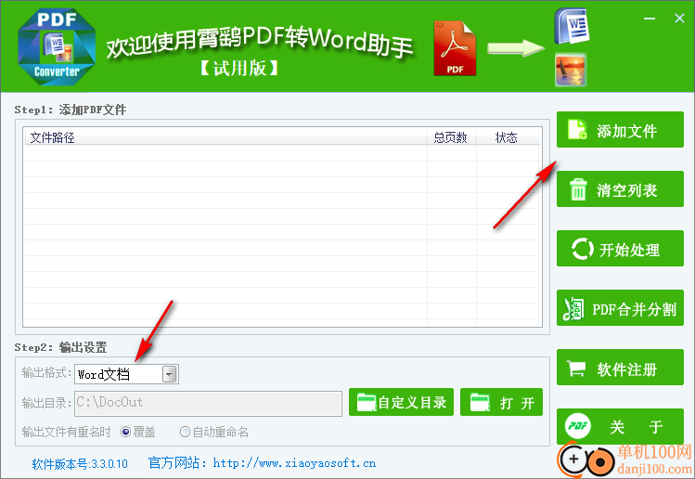
Task: Click the sunset image icon in the banner
Action: (x=571, y=70)
